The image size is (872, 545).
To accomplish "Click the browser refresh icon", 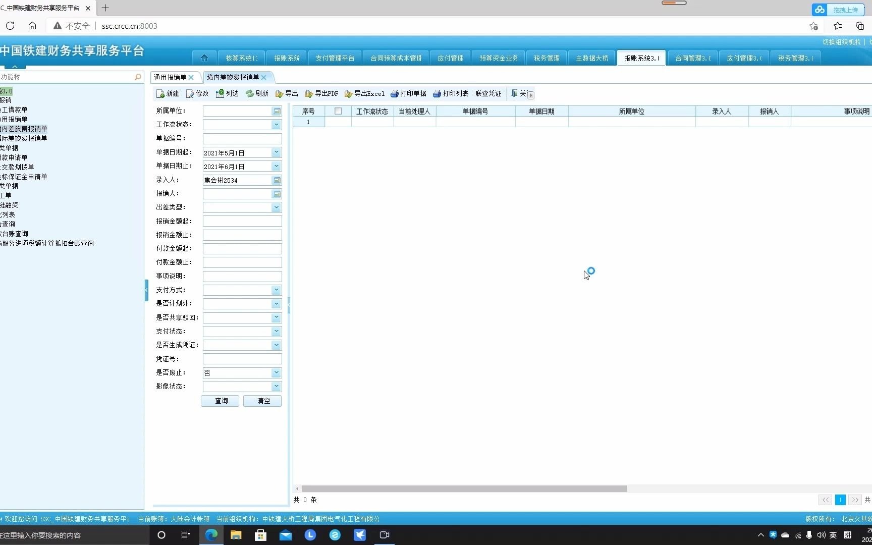I will pos(10,26).
